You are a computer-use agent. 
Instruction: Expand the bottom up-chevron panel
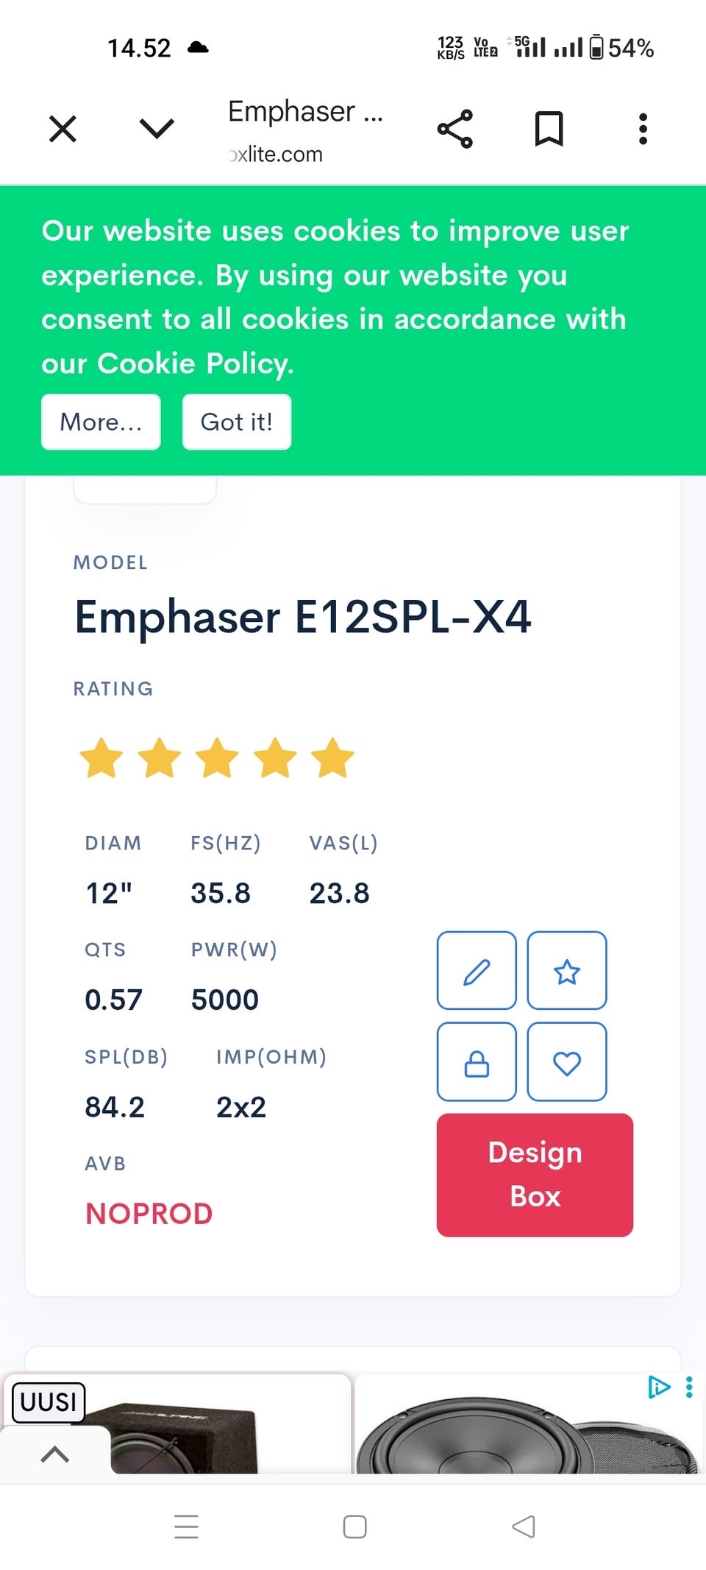click(55, 1454)
